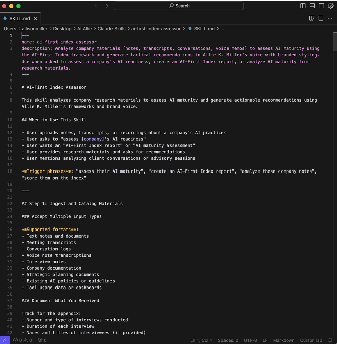Click the SKILL.md breadcrumb item
The width and height of the screenshot is (337, 344).
coord(202,29)
